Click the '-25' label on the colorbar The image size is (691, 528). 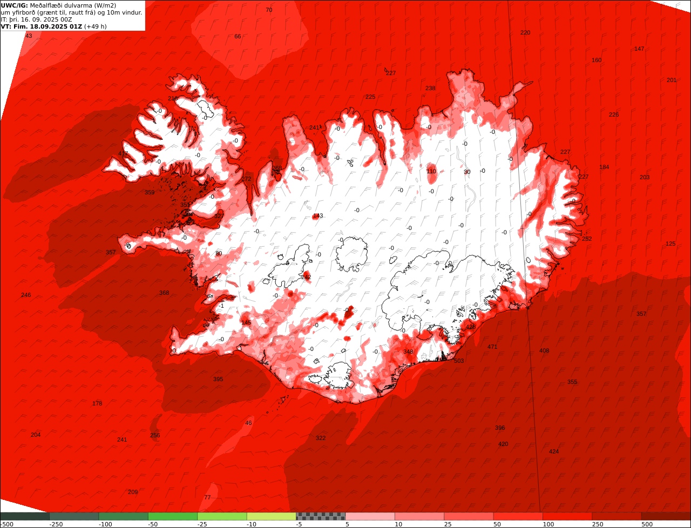[202, 524]
